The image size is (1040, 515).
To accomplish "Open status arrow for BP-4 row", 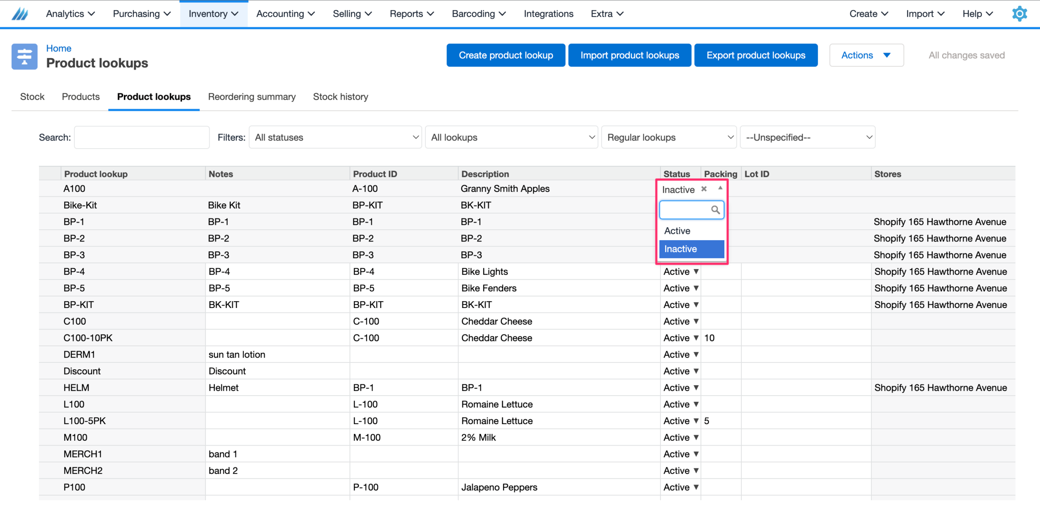I will click(x=696, y=272).
